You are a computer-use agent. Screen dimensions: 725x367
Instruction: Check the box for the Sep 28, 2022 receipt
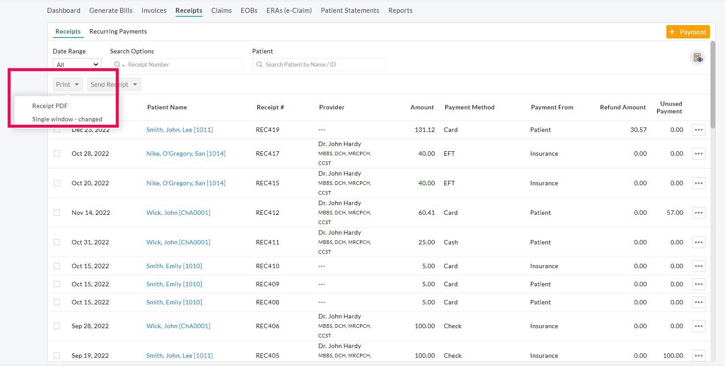coord(57,326)
